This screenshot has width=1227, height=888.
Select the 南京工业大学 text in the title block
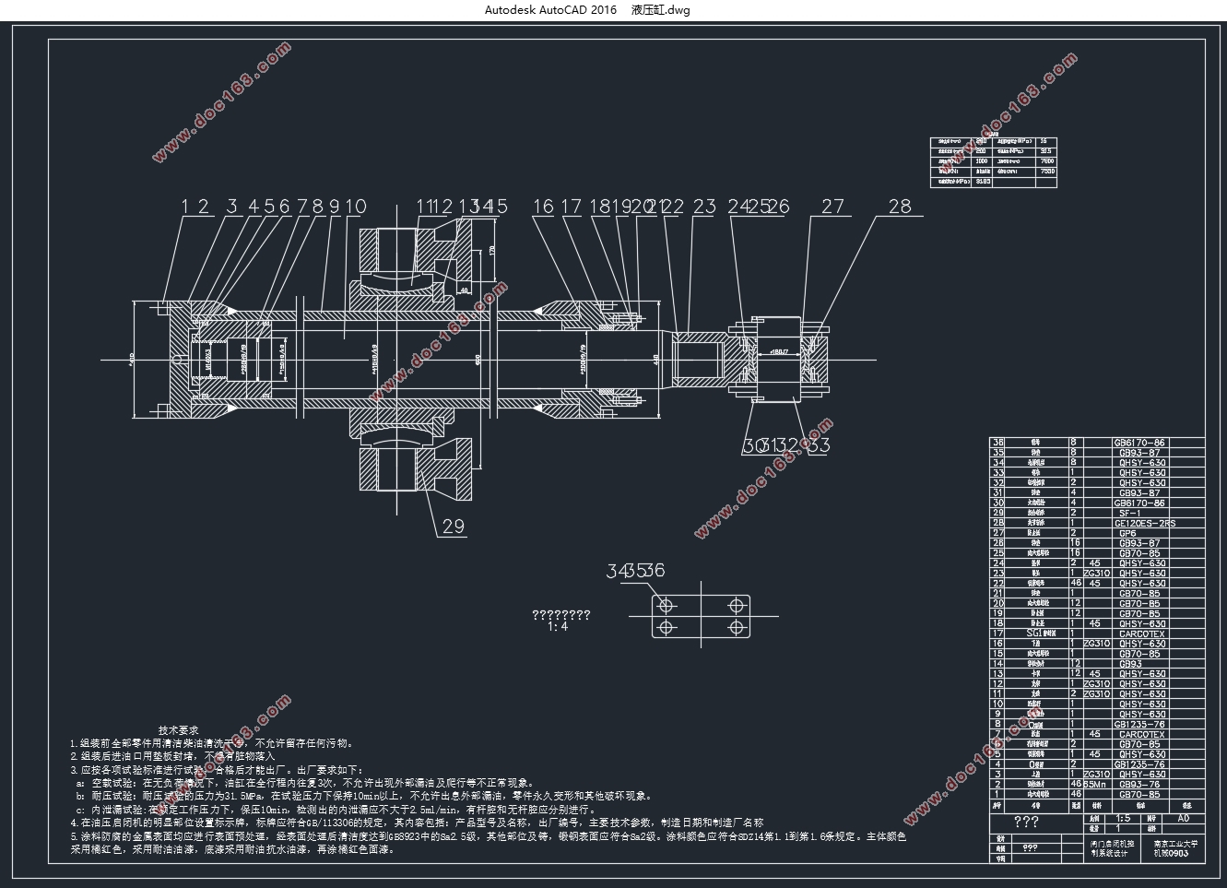point(1176,843)
